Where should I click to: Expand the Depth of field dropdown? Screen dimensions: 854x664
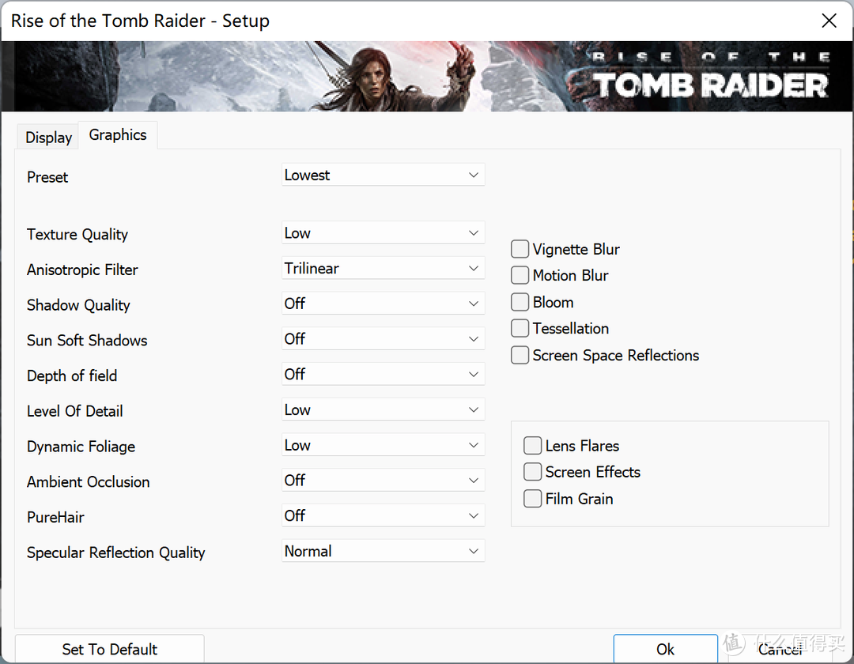click(x=383, y=375)
